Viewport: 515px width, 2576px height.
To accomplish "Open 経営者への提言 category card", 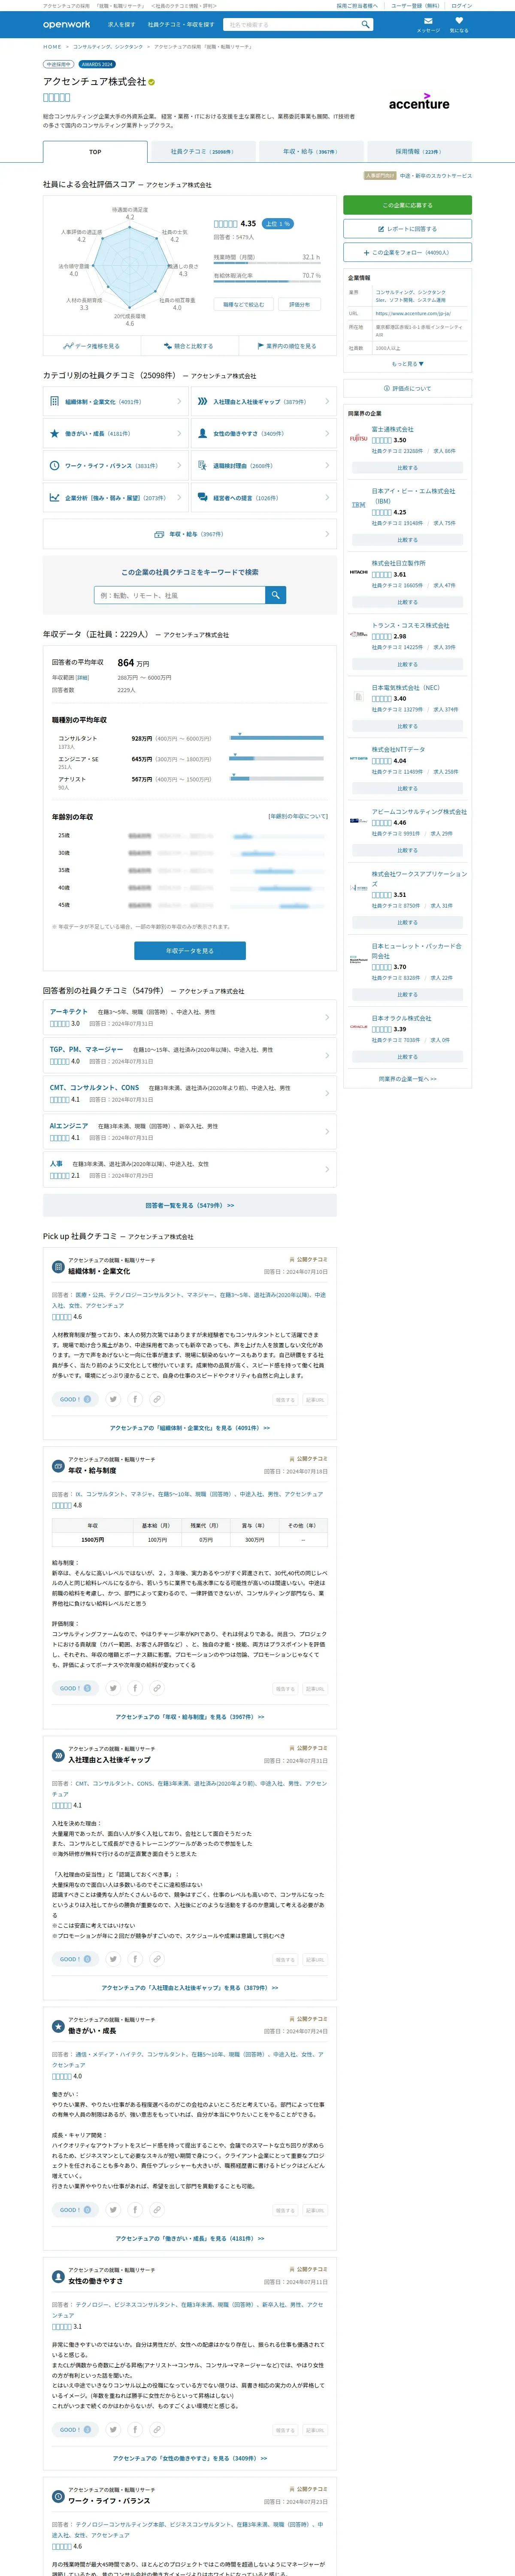I will 264,498.
